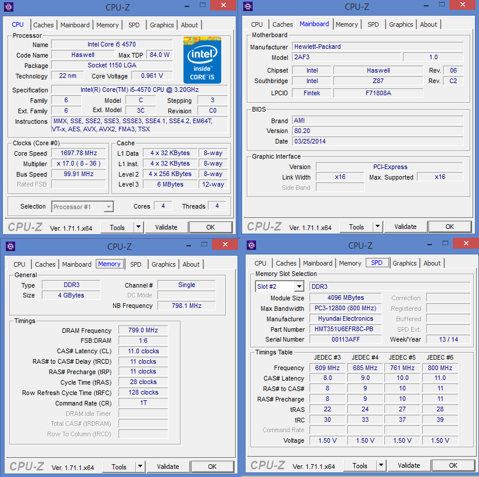
Task: Click the LPCIO model 'F71808A'
Action: pyautogui.click(x=378, y=93)
